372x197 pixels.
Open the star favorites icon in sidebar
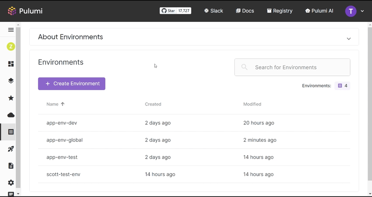tap(11, 98)
